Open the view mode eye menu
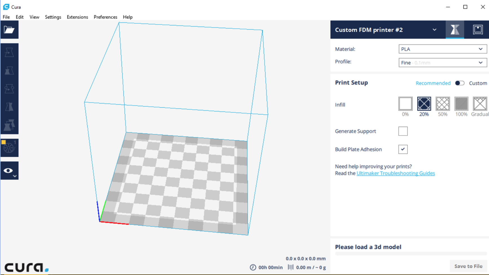Image resolution: width=489 pixels, height=275 pixels. (9, 170)
